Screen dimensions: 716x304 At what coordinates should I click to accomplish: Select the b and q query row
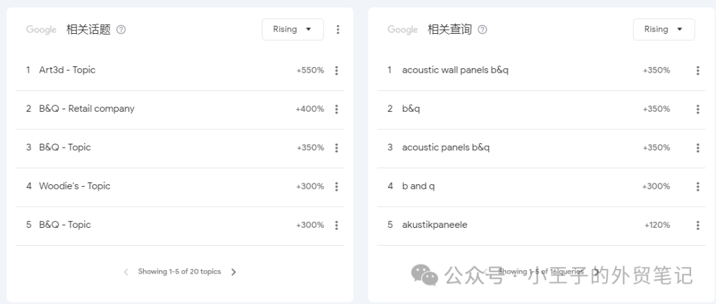[x=418, y=186]
